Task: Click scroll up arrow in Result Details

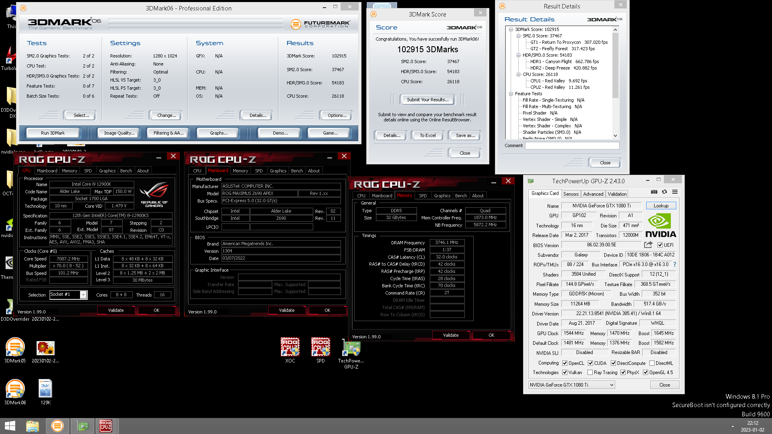Action: tap(615, 30)
